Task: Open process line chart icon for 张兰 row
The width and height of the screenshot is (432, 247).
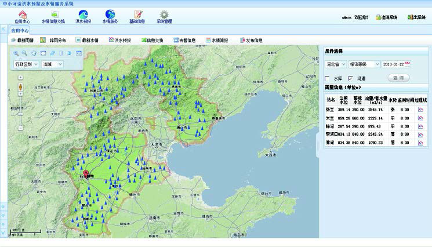Action: coord(420,109)
